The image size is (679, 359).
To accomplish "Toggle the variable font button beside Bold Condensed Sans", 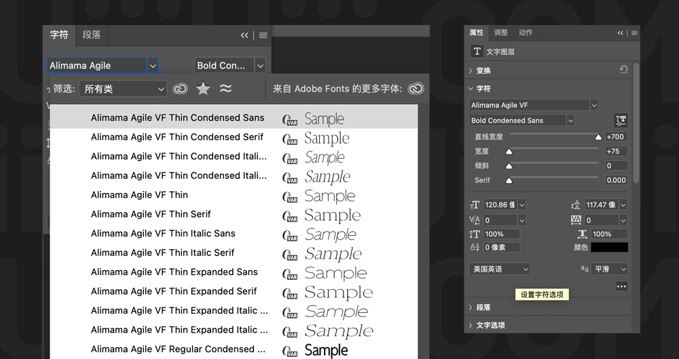I will (x=620, y=121).
